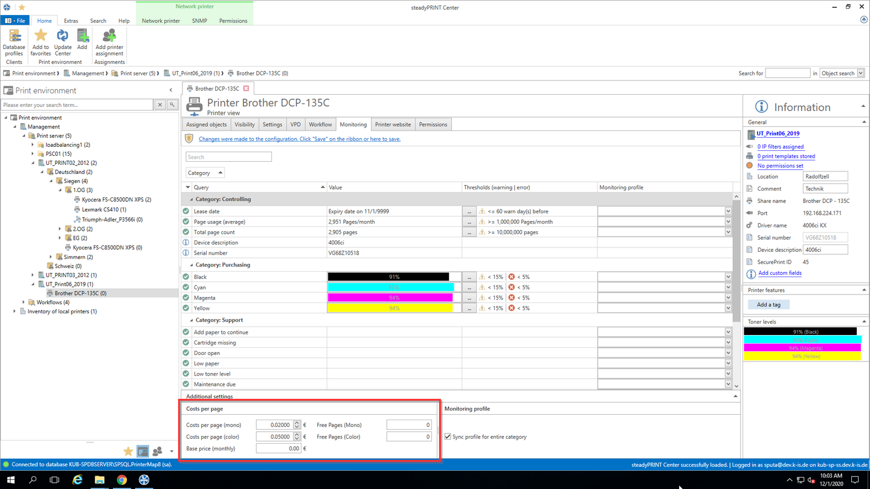
Task: Switch to the Network printer ribbon tab
Action: (x=161, y=21)
